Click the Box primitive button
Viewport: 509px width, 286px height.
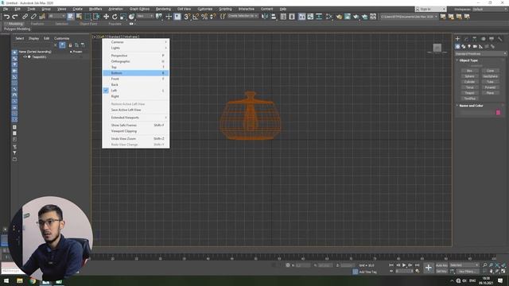click(469, 71)
